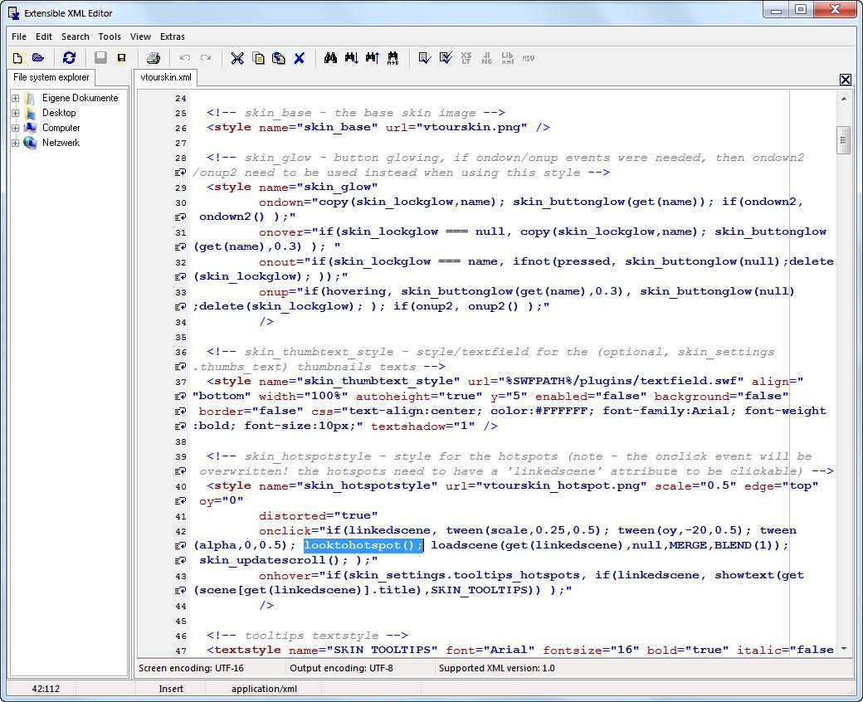Cut the selection with scissors icon
Image resolution: width=863 pixels, height=702 pixels.
pyautogui.click(x=237, y=58)
